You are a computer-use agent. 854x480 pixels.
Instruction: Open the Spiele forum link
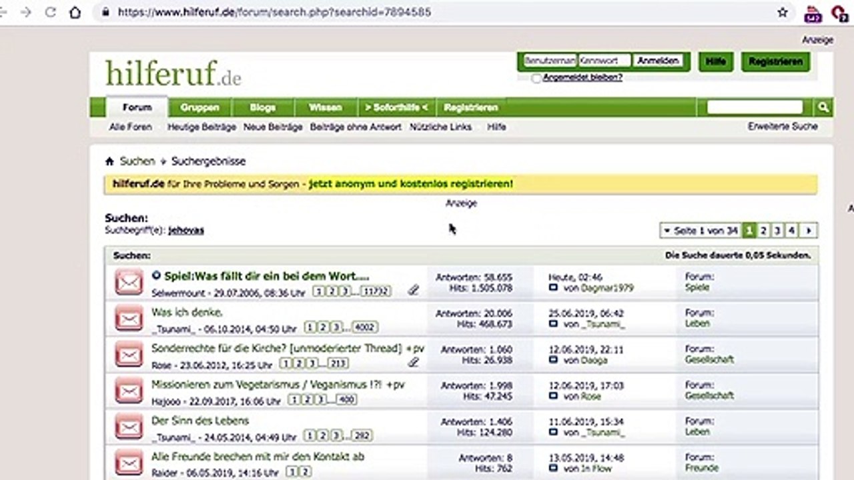(697, 288)
